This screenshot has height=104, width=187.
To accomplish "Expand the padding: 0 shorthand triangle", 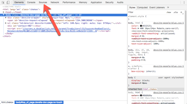I will 142,60.
